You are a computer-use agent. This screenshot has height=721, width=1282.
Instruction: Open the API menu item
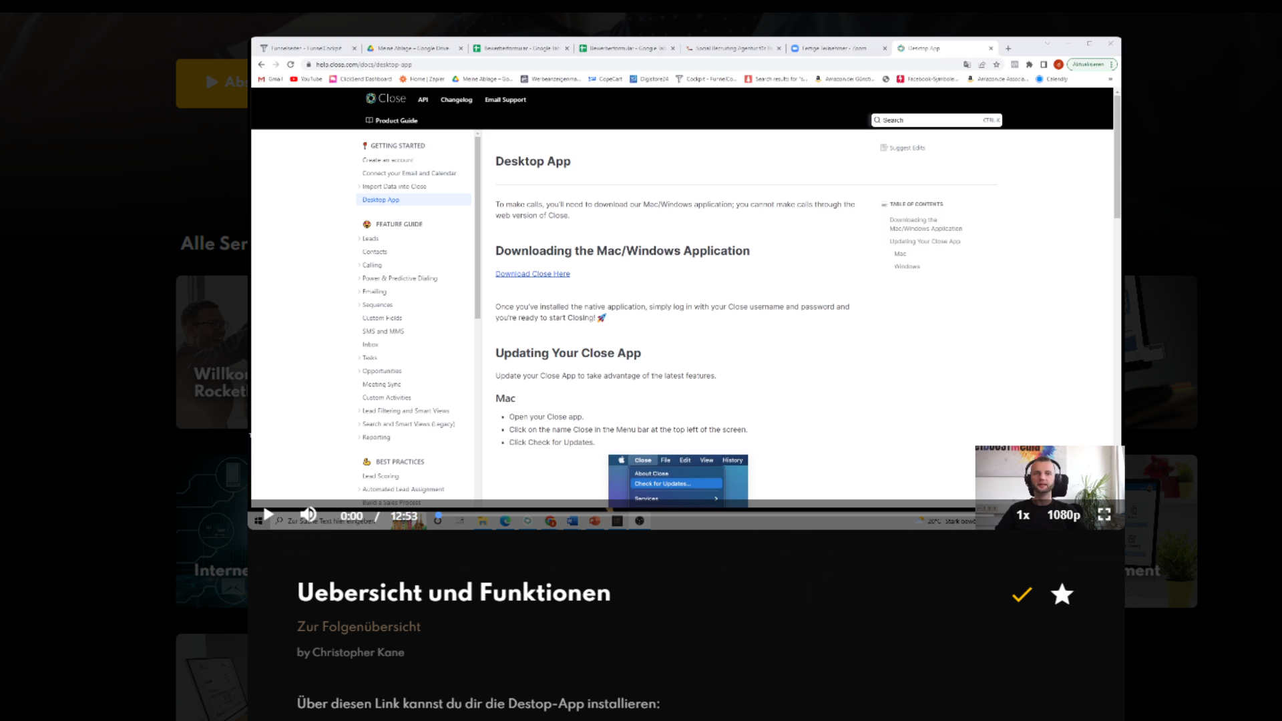tap(423, 99)
